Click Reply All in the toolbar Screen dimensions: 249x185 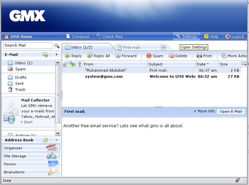click(x=99, y=56)
